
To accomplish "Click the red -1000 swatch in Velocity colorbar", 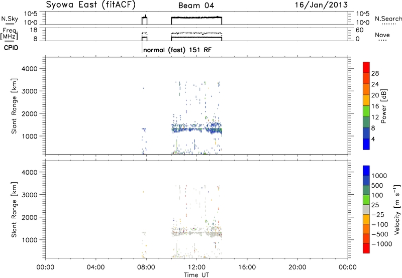I will coord(366,248).
